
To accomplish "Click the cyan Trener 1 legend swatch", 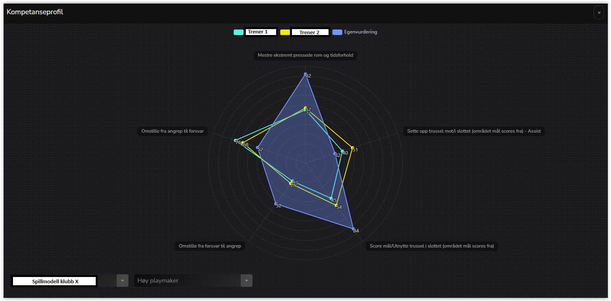I will [x=238, y=32].
